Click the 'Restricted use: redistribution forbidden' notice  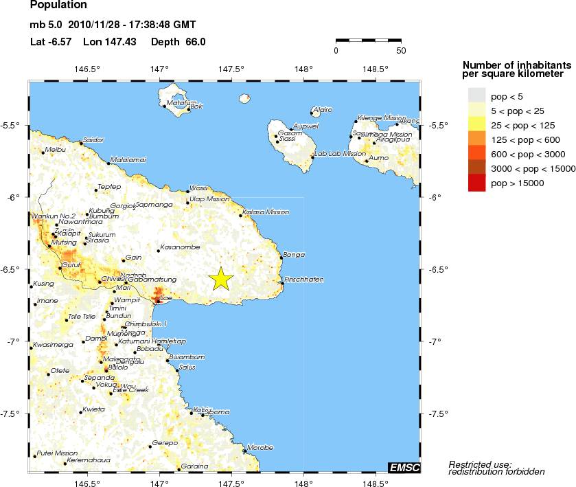coord(496,468)
